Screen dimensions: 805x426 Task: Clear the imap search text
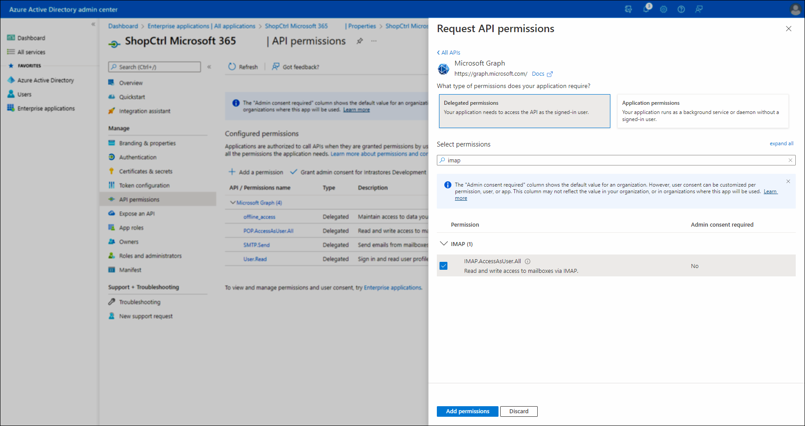[790, 160]
